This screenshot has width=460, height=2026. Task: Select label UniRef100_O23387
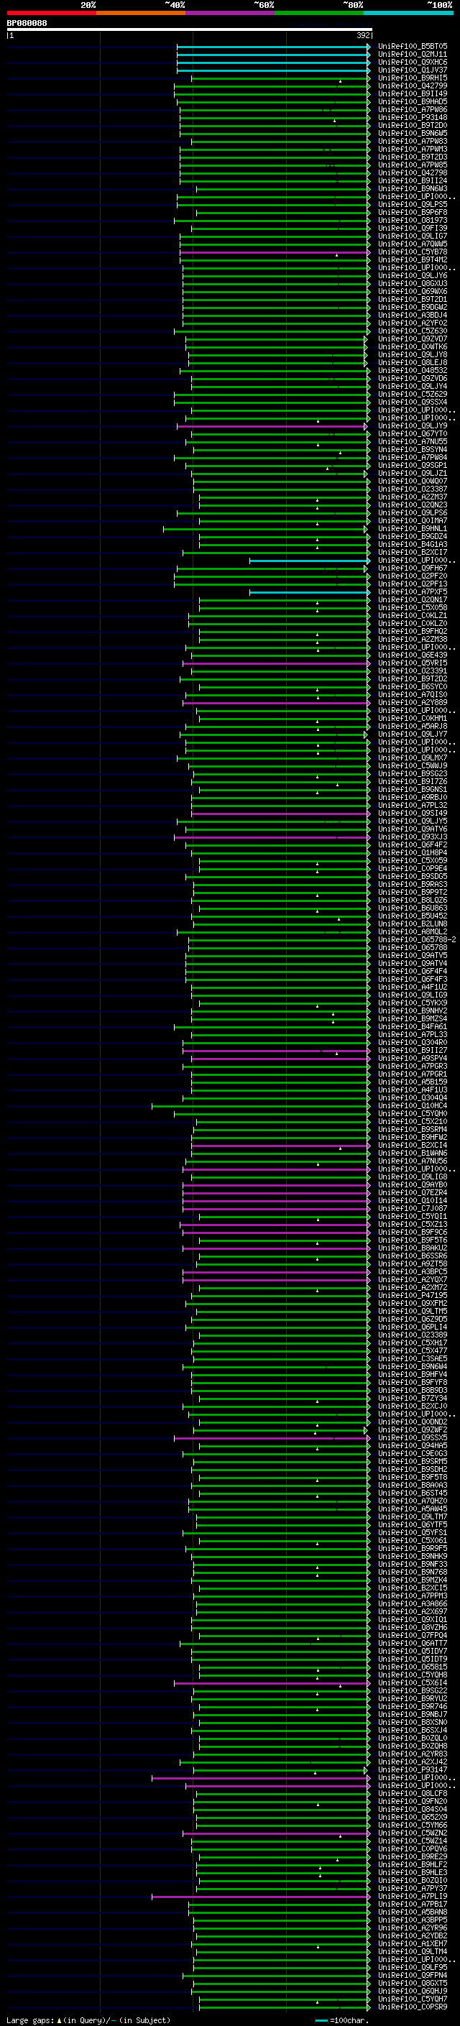pyautogui.click(x=413, y=489)
